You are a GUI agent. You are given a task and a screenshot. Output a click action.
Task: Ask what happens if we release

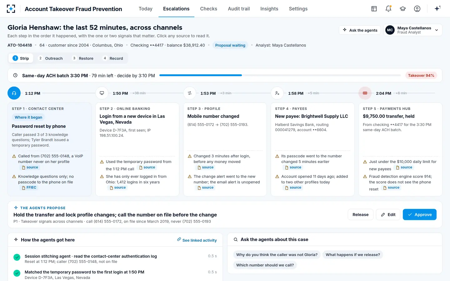point(353,255)
